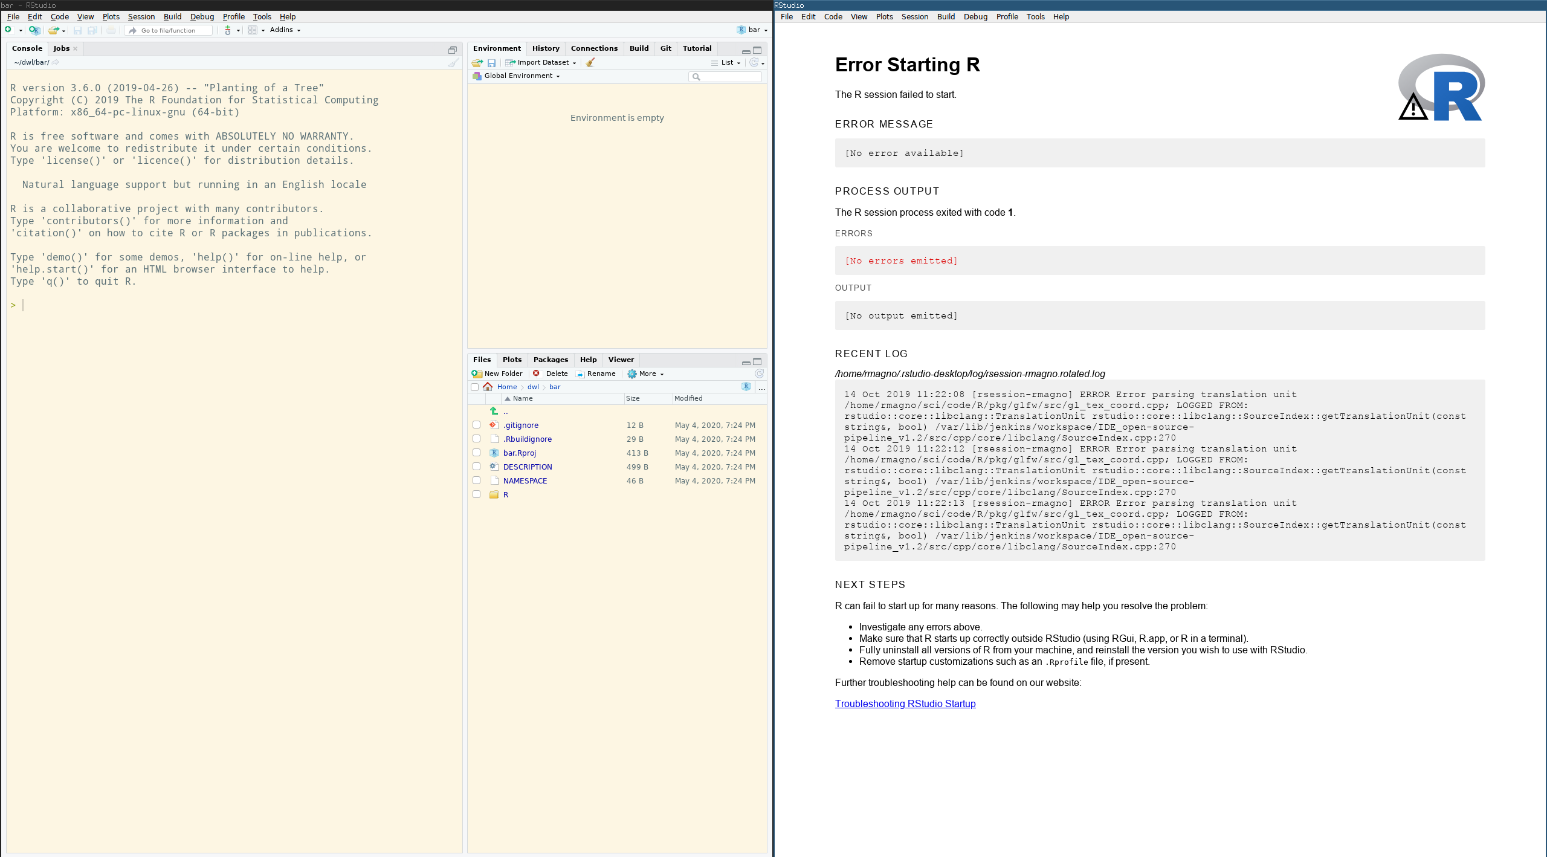Navigate to dwl in the file breadcrumb
The width and height of the screenshot is (1547, 857).
click(533, 387)
